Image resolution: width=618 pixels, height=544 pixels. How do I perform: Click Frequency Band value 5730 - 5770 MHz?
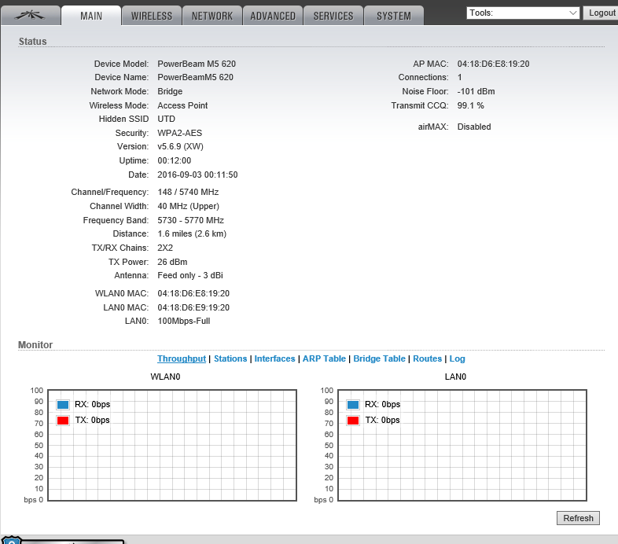(191, 220)
